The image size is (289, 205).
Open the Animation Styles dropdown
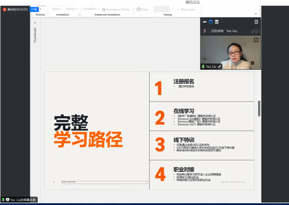[x=57, y=9]
